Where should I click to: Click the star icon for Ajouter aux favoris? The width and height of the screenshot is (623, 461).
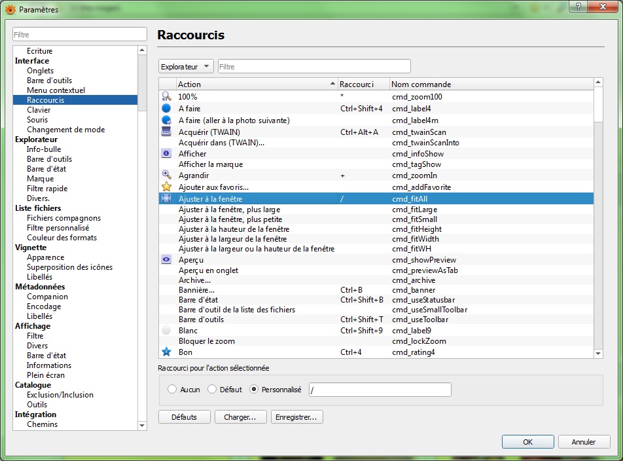(x=166, y=187)
